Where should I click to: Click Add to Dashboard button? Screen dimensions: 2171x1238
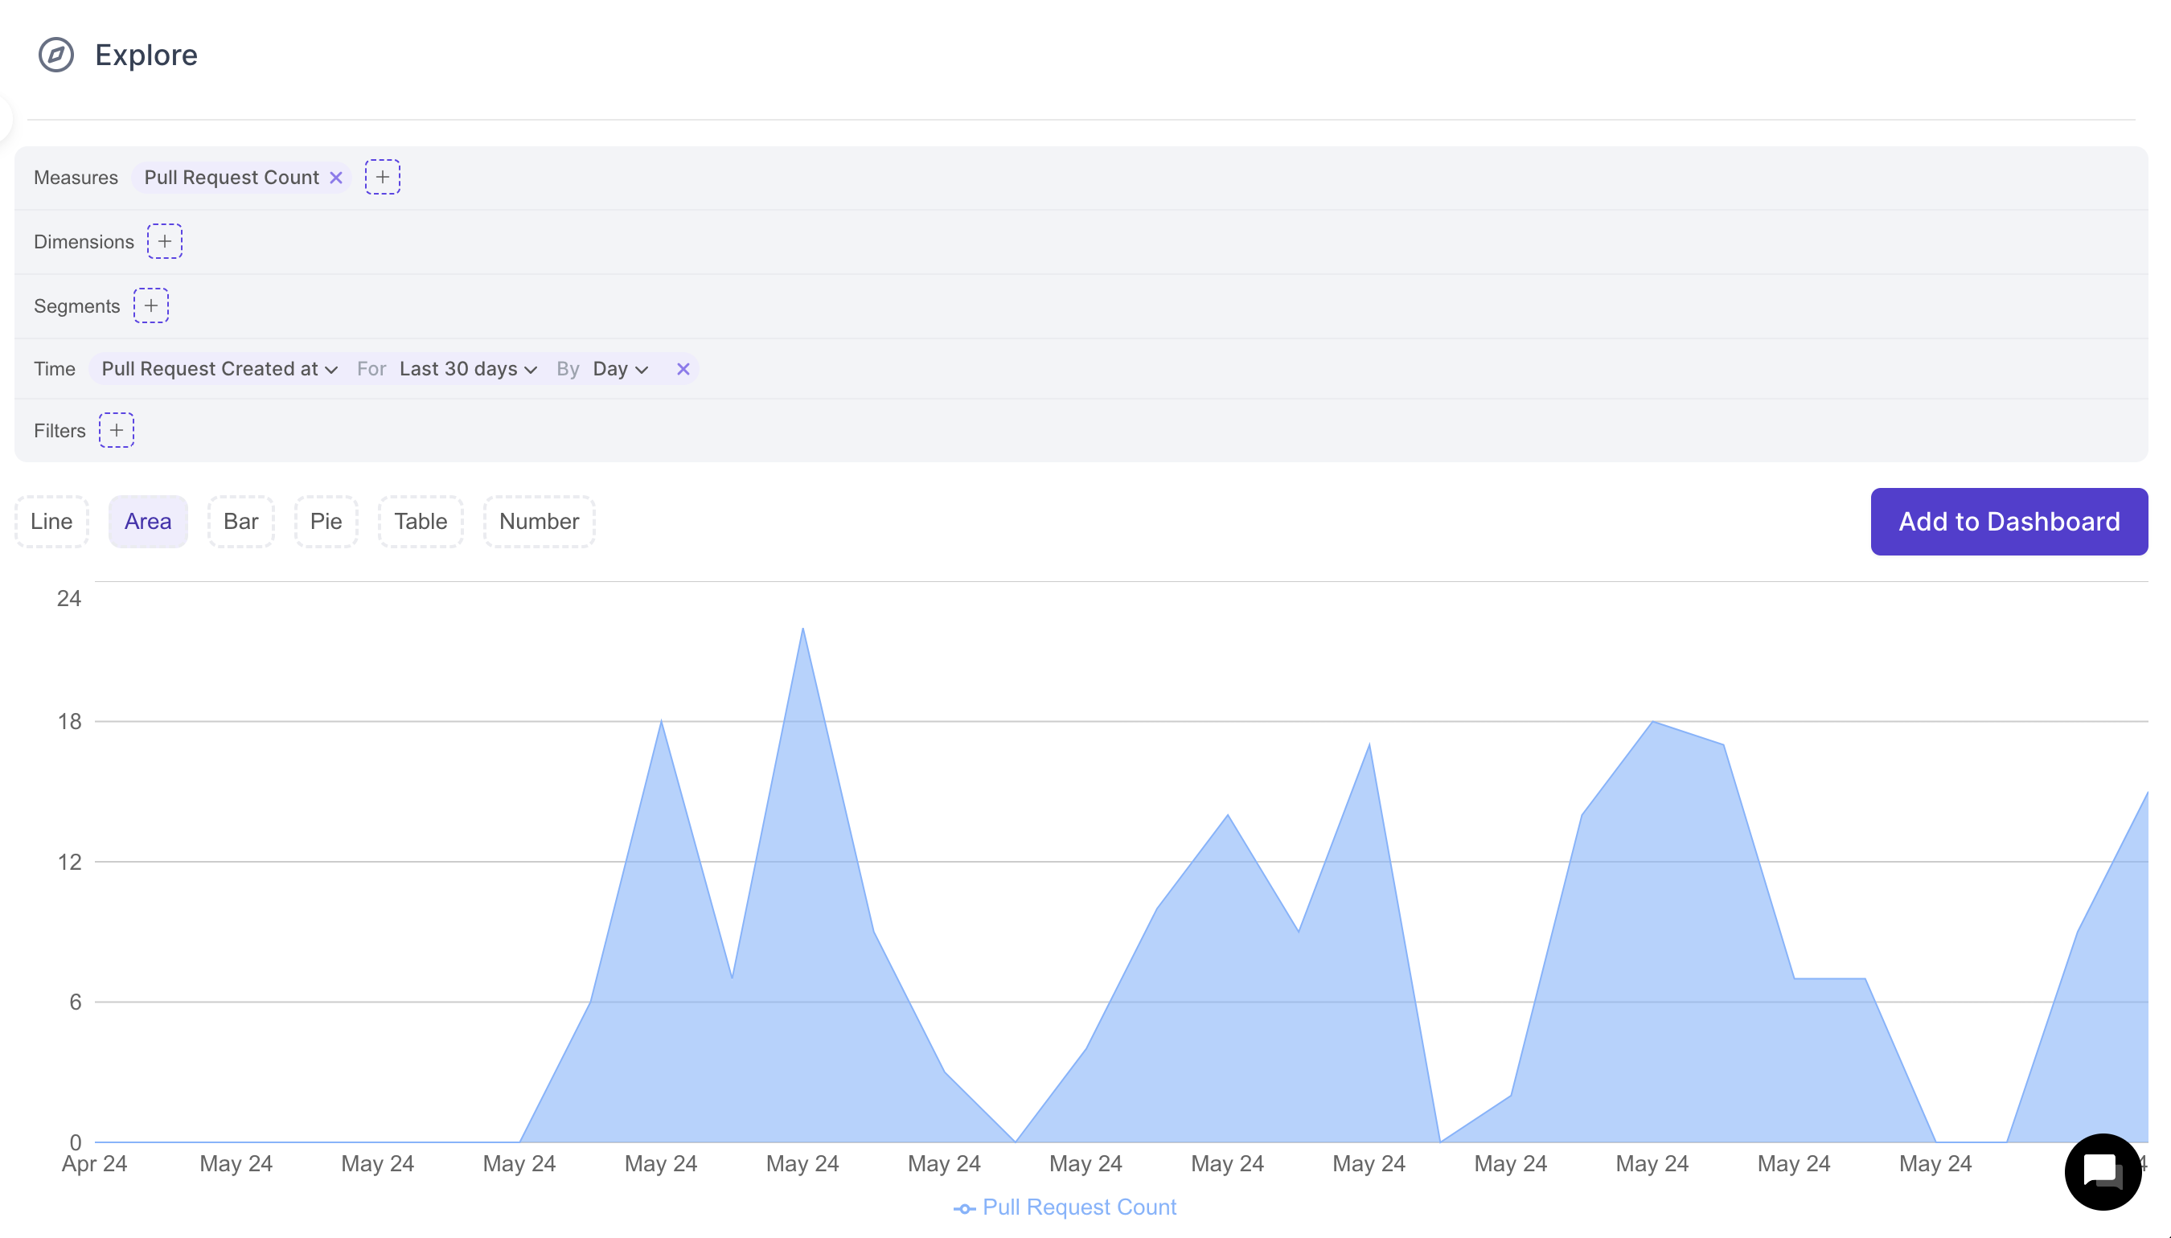(2009, 521)
